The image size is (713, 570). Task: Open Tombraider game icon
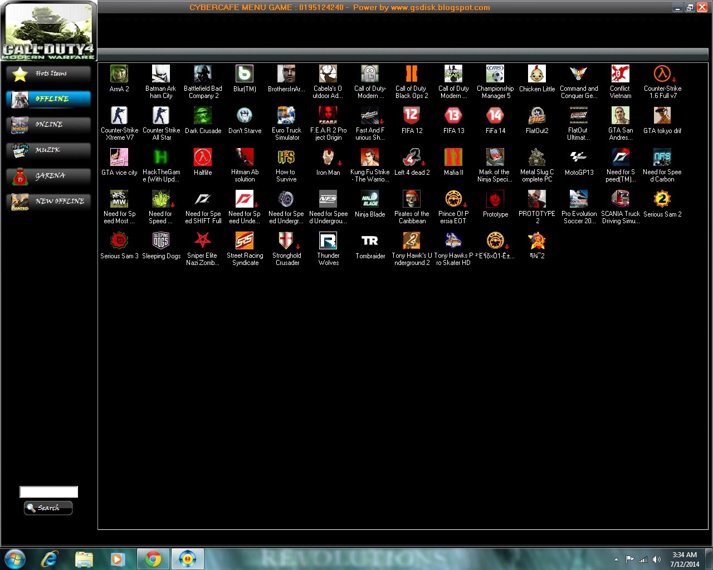[370, 240]
